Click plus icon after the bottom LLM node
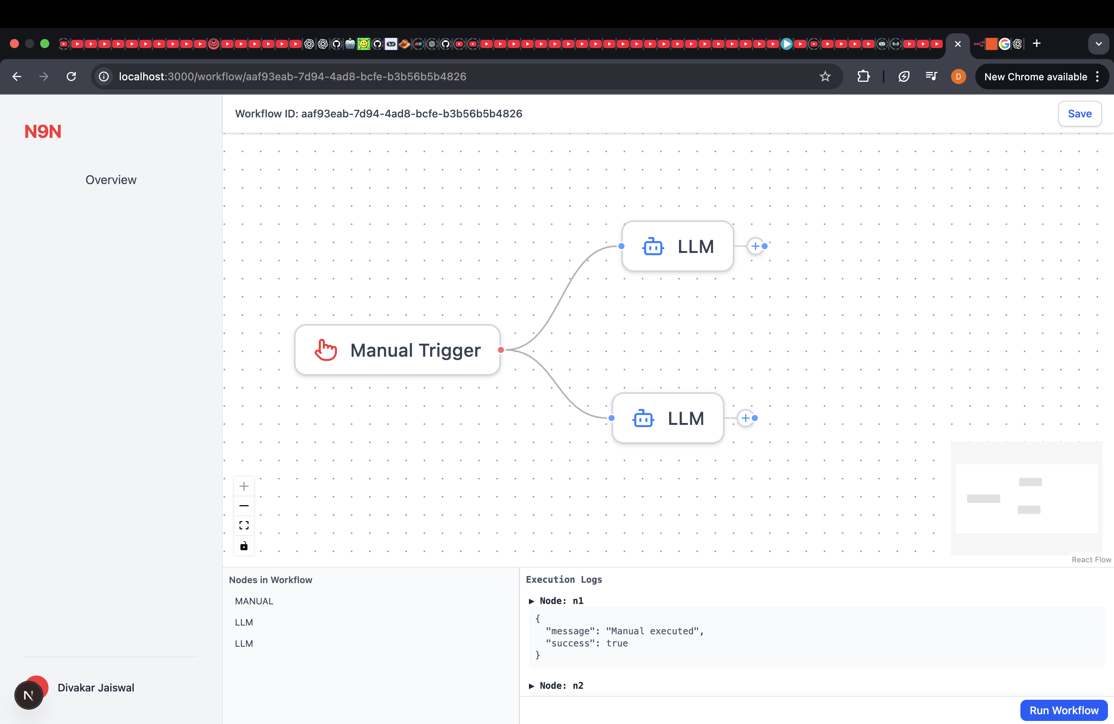Viewport: 1114px width, 724px height. pyautogui.click(x=745, y=418)
